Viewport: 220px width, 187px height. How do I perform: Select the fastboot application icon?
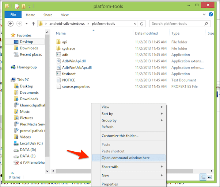[58, 73]
